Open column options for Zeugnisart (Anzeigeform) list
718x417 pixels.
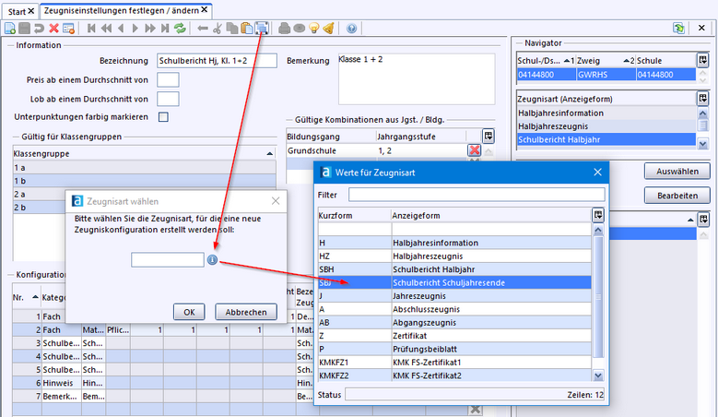coord(702,98)
